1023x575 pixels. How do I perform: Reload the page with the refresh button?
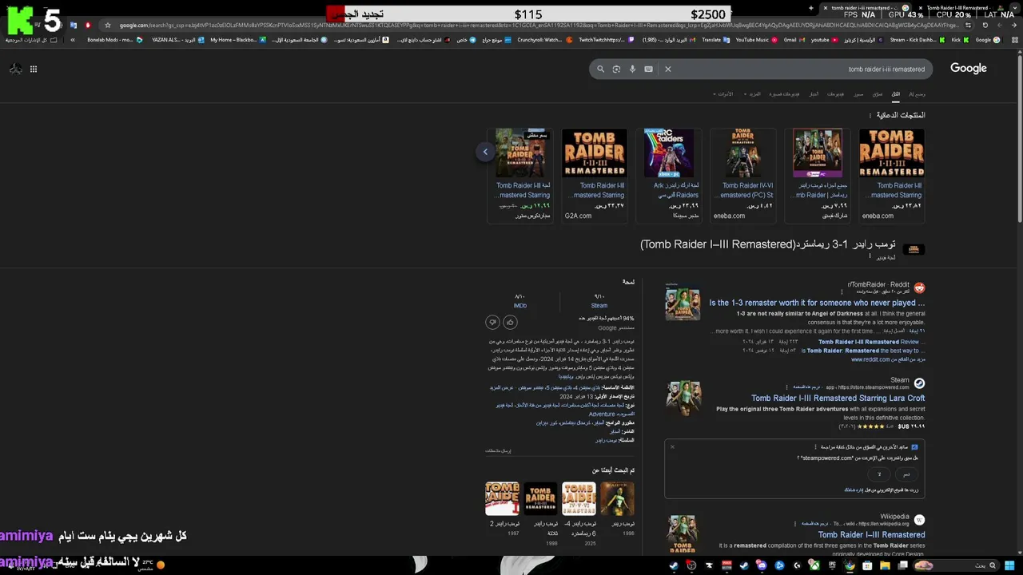(x=985, y=25)
